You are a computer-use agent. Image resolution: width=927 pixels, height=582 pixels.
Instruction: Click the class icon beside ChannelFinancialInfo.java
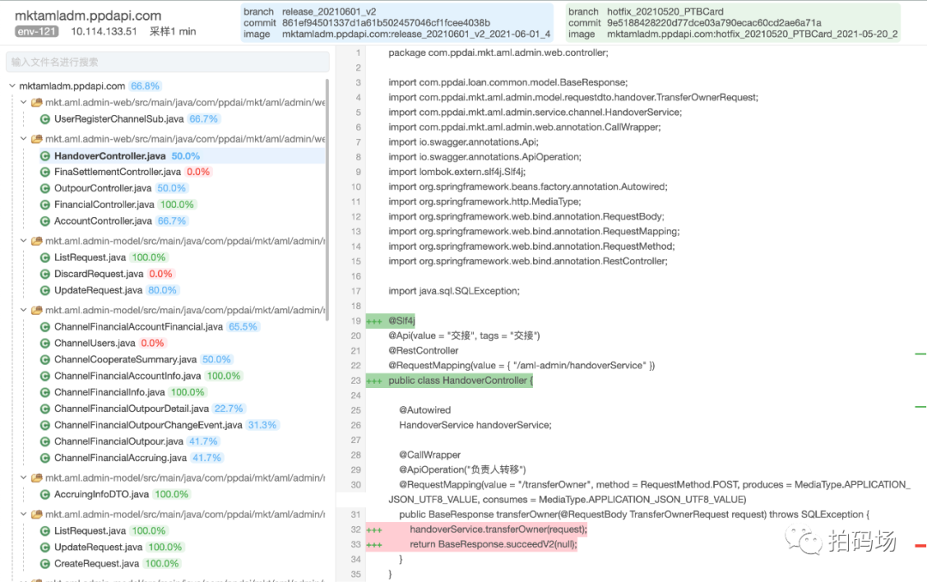click(45, 392)
